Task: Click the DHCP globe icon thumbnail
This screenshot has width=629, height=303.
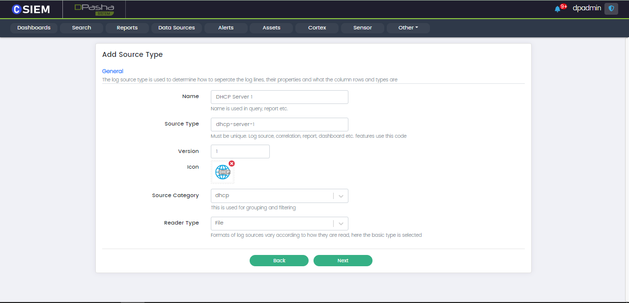Action: (223, 172)
